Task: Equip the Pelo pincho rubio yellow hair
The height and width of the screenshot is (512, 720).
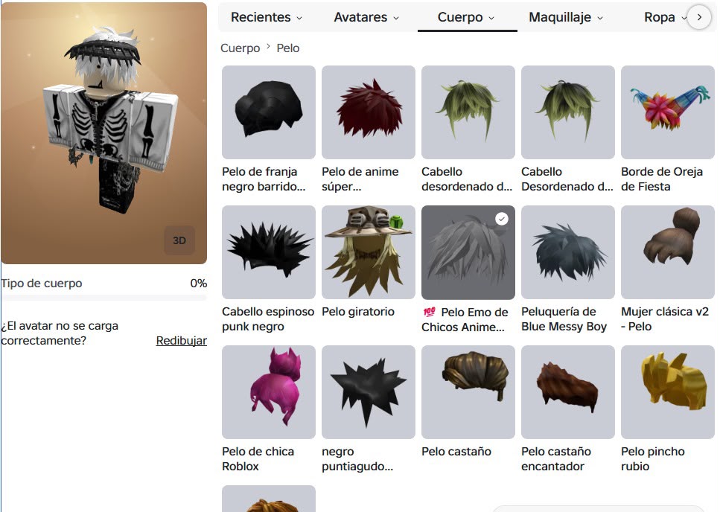Action: (x=668, y=392)
